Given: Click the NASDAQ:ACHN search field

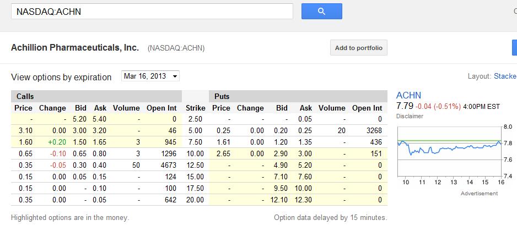Looking at the screenshot, I should click(x=152, y=12).
